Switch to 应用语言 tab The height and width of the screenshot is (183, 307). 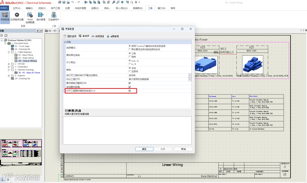(98, 36)
